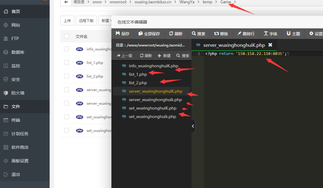Open set_wuxinghonghuiK.php in the directory tree

pyautogui.click(x=153, y=108)
